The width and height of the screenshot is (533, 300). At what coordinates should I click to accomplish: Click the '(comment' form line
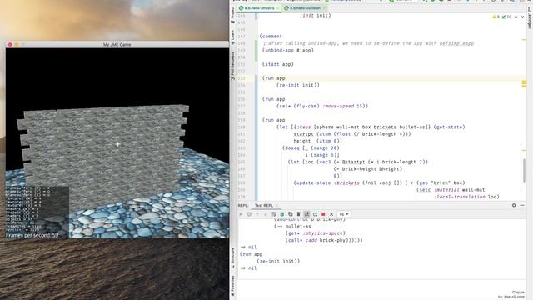pos(271,37)
